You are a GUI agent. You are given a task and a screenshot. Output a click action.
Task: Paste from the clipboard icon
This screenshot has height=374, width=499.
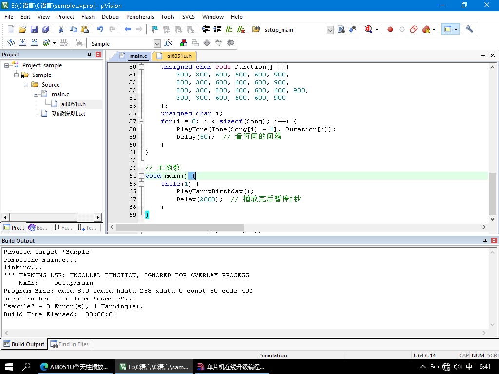click(85, 29)
